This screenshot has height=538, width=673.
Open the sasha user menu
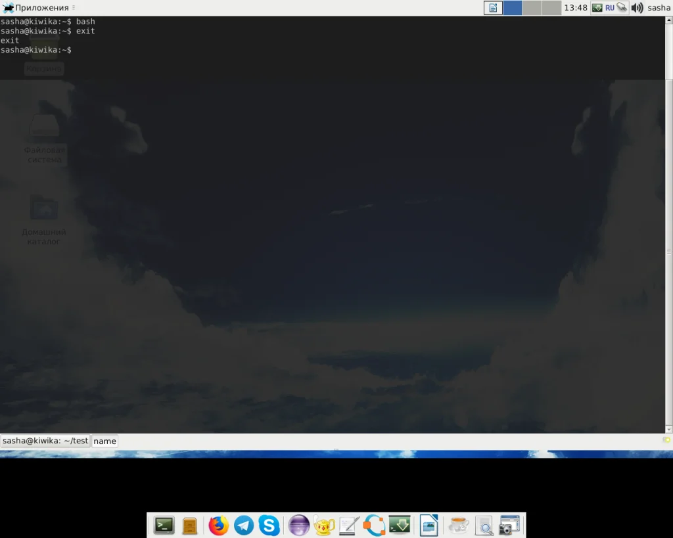pos(659,8)
